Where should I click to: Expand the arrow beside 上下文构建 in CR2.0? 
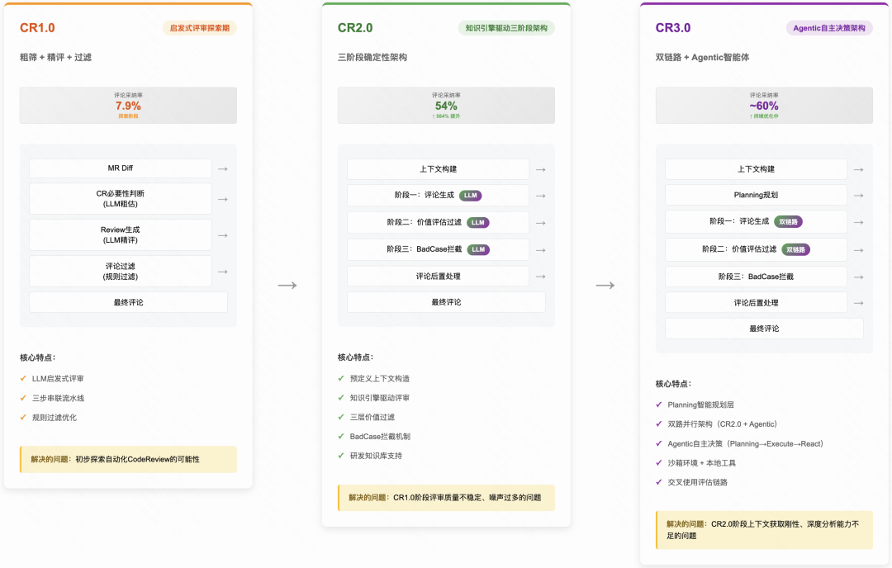[540, 169]
